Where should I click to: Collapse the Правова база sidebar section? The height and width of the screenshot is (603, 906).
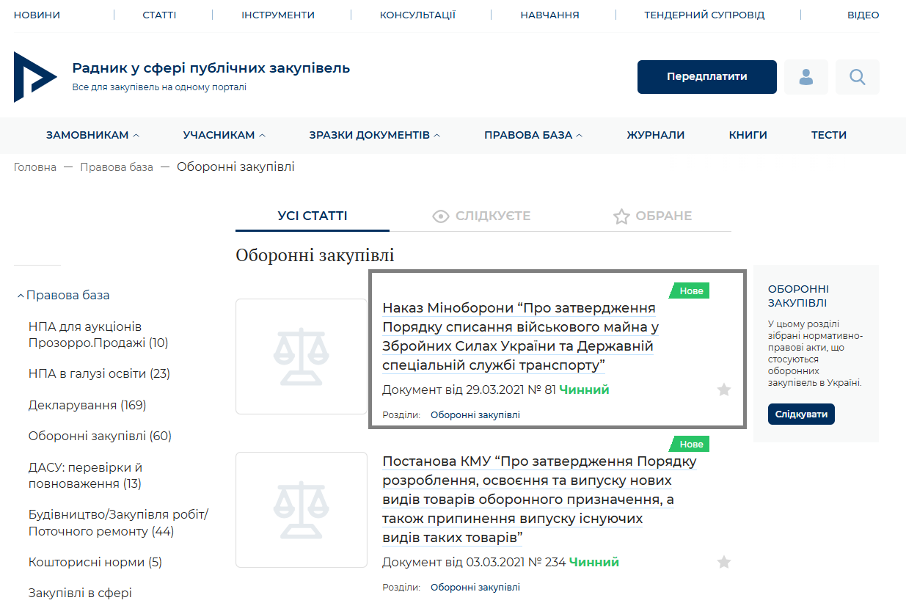[x=21, y=296]
